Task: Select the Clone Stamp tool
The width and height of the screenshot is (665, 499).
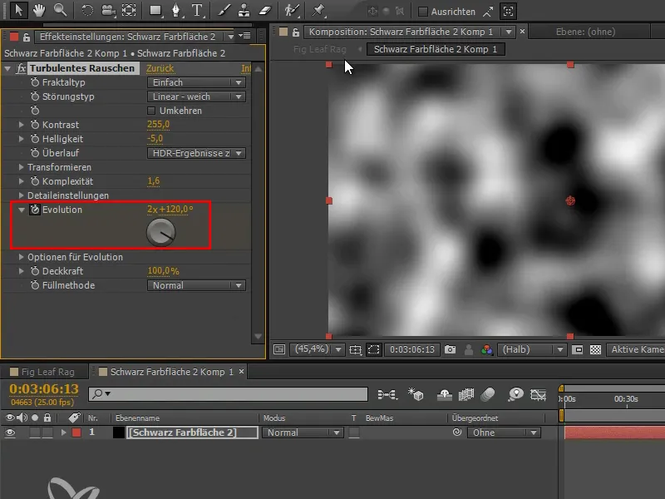Action: coord(244,10)
